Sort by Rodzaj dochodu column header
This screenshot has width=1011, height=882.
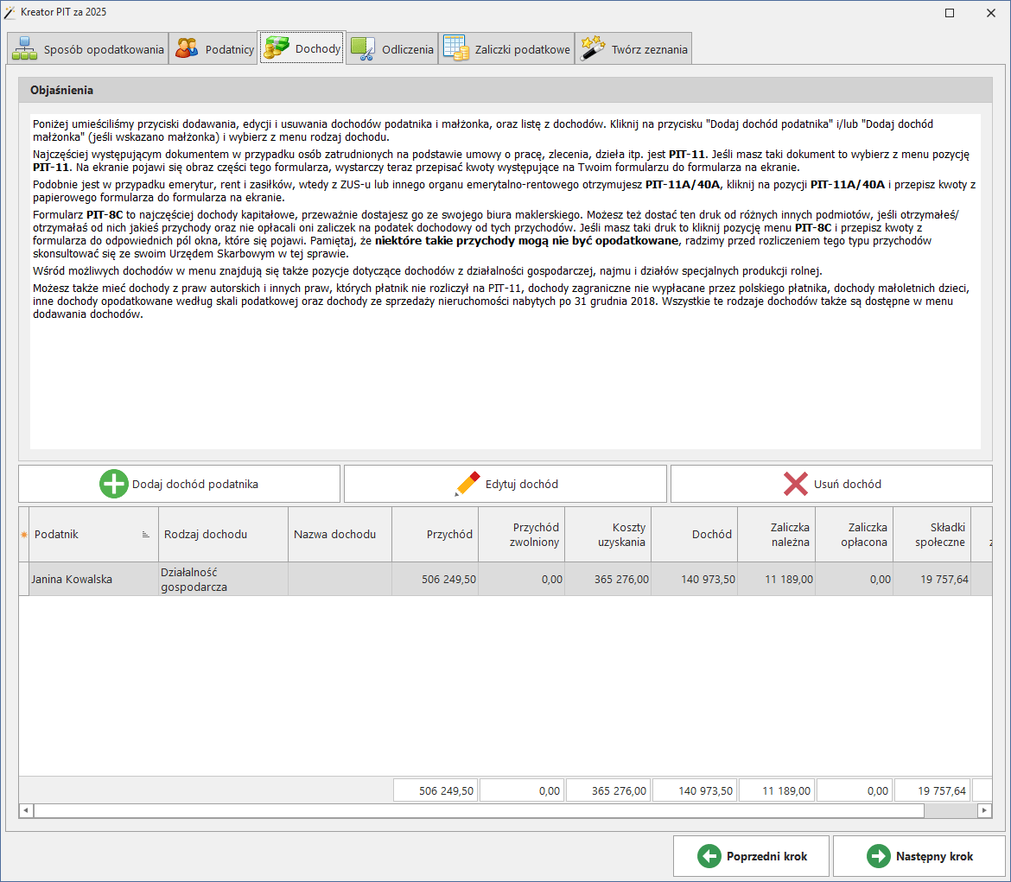pos(223,535)
